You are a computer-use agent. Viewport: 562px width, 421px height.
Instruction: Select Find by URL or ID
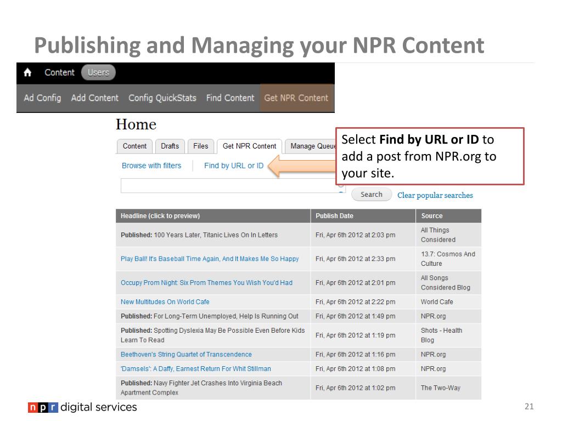(234, 166)
